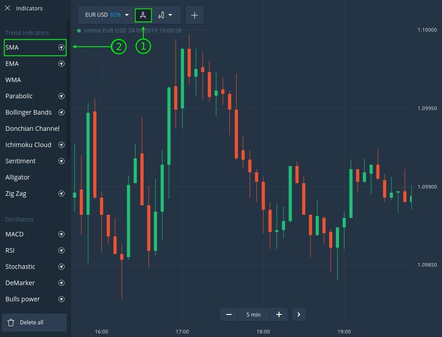
Task: Add a new chart with the plus button
Action: click(x=195, y=15)
